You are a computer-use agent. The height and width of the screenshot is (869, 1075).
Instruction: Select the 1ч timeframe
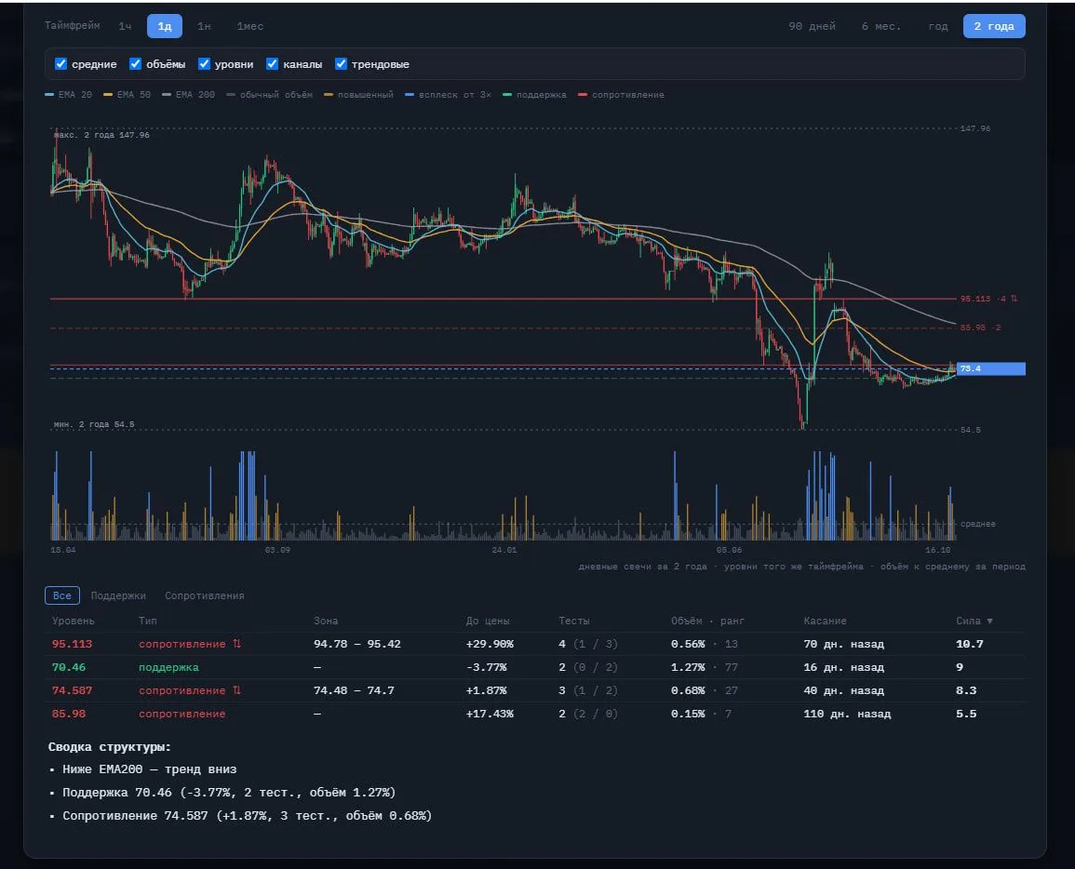pos(125,26)
